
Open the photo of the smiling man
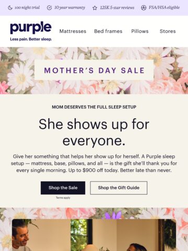point(94,235)
